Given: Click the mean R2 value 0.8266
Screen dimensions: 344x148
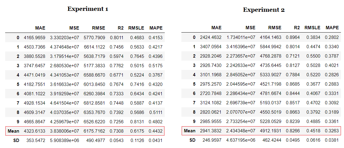Looking at the screenshot, I should coord(294,131).
